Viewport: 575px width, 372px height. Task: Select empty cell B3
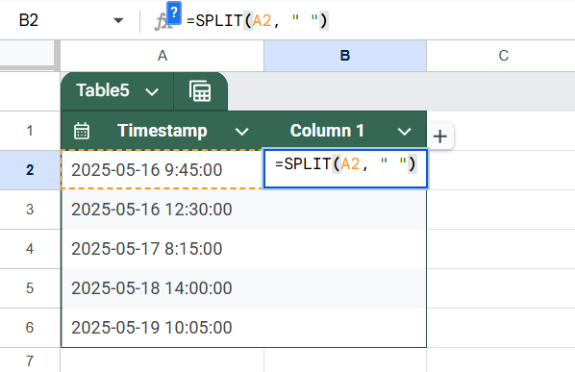click(345, 210)
